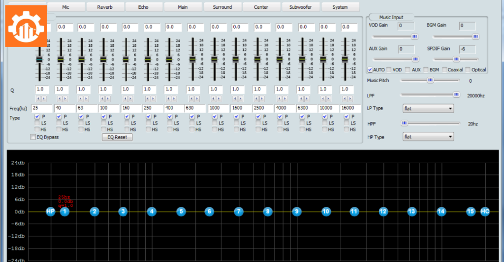Open the System tab
The image size is (504, 262).
click(340, 7)
